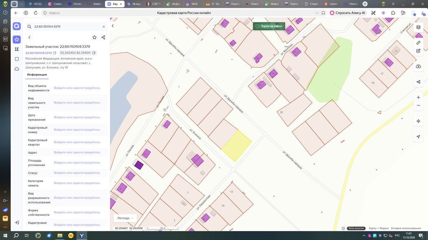Viewport: 428px width, 240px height.
Task: Click the sign-in link beside 'Дата присвоения'
Action: 77,117
